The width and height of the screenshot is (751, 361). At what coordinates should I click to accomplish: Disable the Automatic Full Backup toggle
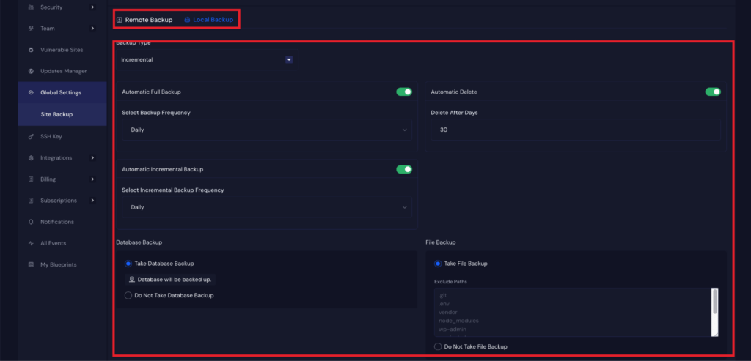pyautogui.click(x=404, y=92)
